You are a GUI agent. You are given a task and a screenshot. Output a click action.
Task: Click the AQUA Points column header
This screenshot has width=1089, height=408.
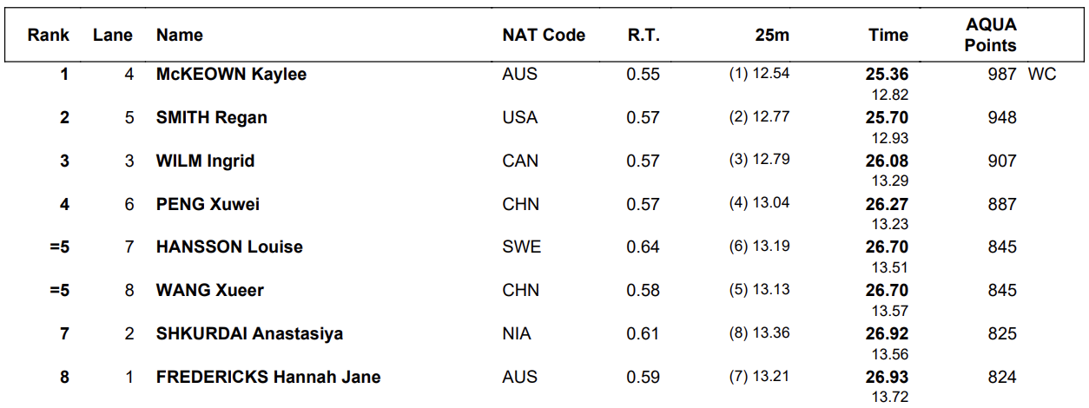[990, 36]
